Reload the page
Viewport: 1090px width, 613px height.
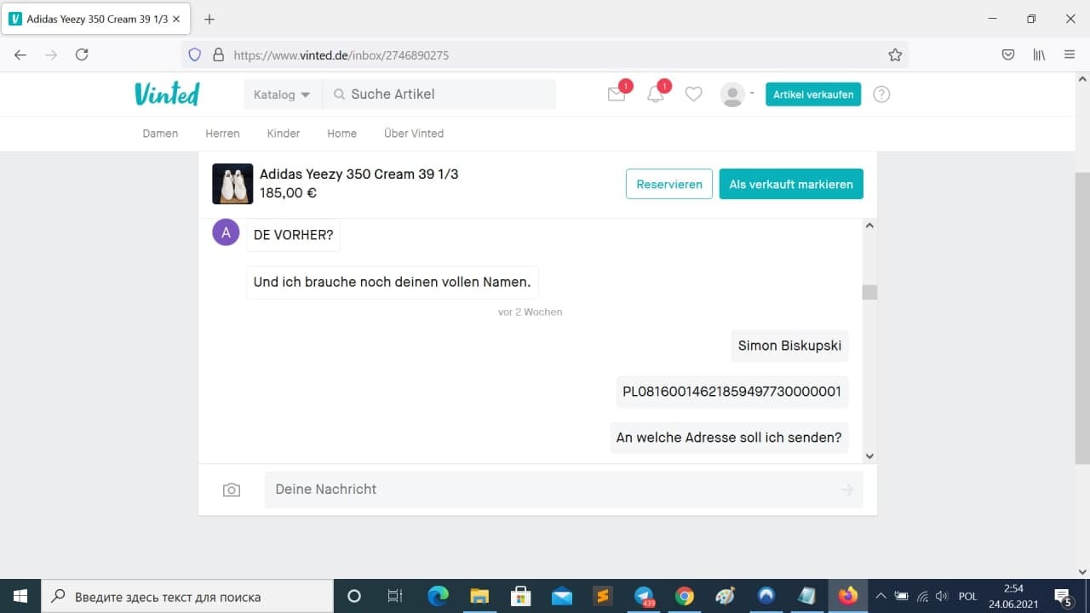[82, 54]
